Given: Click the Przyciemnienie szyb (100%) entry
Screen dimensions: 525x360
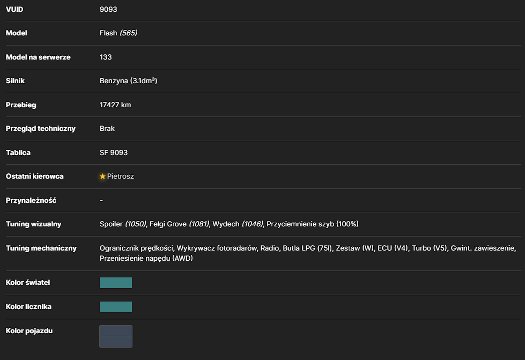Looking at the screenshot, I should [x=313, y=224].
